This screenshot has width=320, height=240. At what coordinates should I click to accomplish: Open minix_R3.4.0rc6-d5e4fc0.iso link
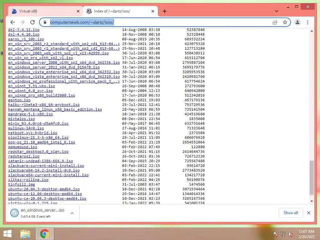point(38,124)
